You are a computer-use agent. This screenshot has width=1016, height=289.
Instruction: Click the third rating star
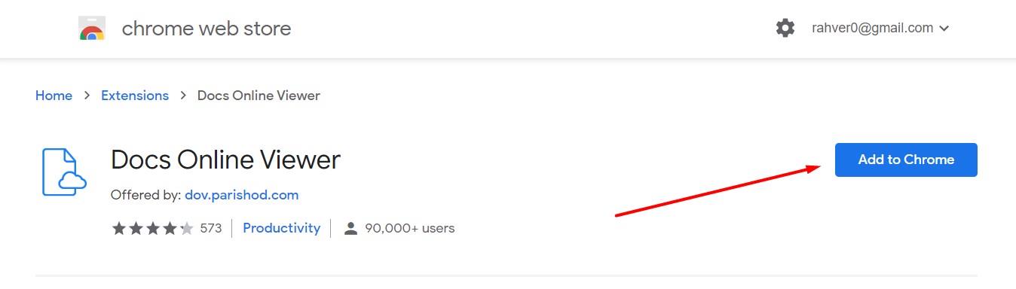click(x=152, y=228)
